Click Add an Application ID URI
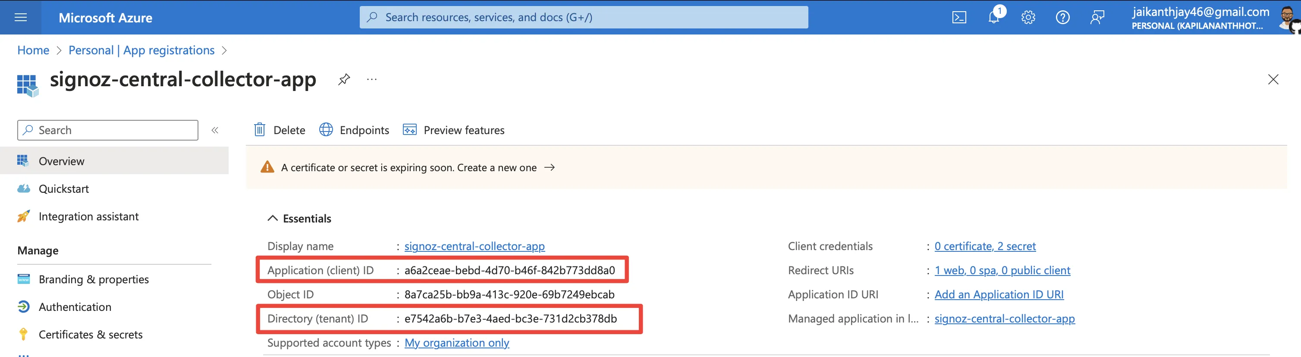This screenshot has width=1301, height=357. coord(999,295)
